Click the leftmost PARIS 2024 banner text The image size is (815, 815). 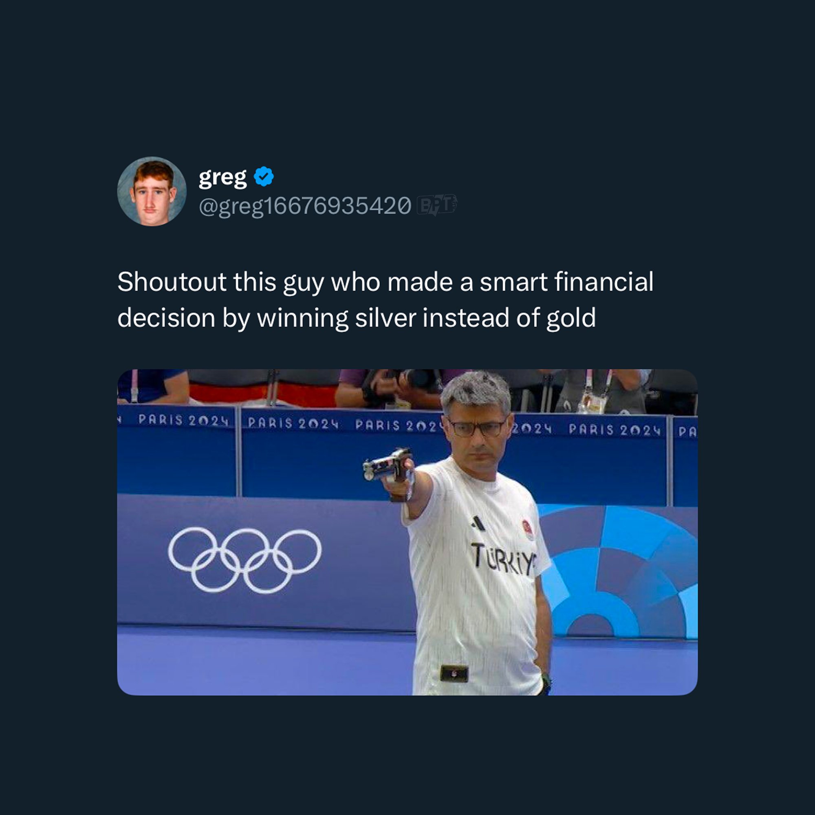(183, 420)
